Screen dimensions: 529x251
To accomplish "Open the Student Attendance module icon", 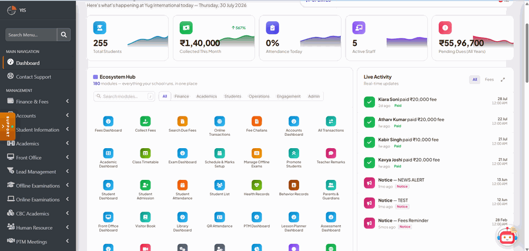I will [183, 185].
